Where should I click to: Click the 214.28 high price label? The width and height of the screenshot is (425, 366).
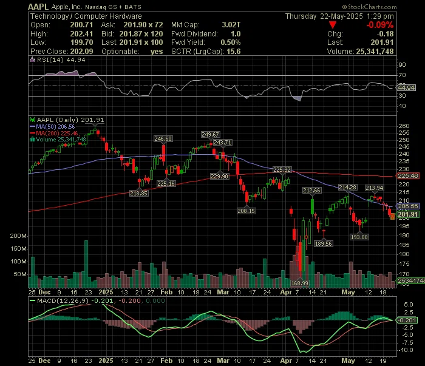click(348, 187)
